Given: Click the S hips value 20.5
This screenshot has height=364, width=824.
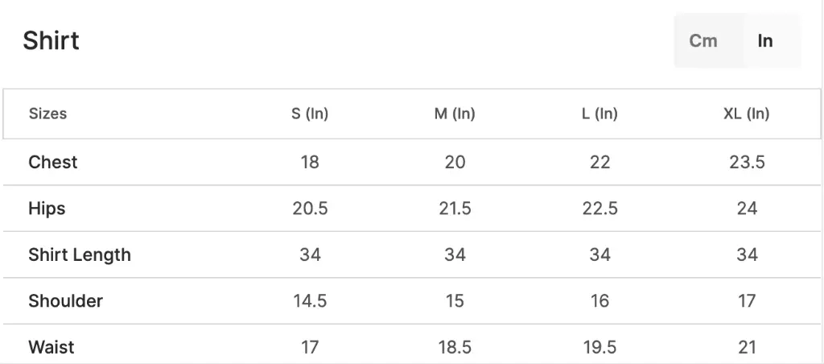Looking at the screenshot, I should 310,209.
